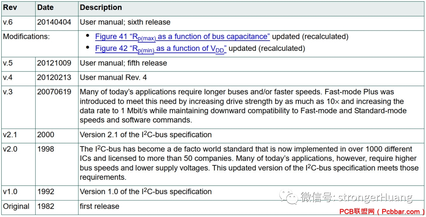This screenshot has height=217, width=426.
Task: Open the Figure 42 Rp(min) VDD link
Action: (161, 49)
